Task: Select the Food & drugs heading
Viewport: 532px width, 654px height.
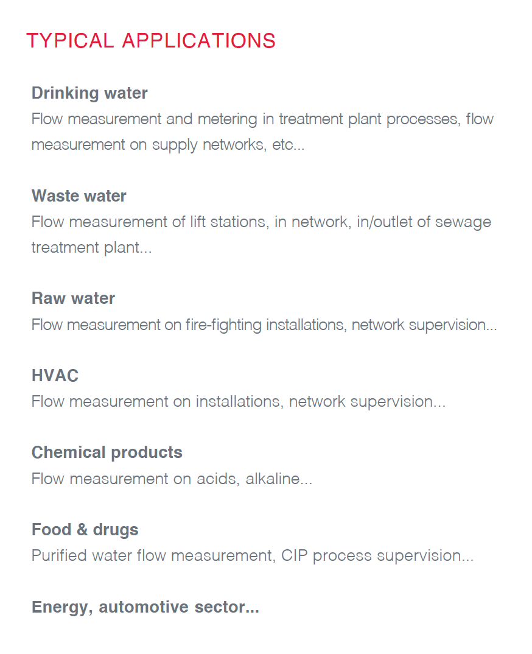Action: coord(85,530)
